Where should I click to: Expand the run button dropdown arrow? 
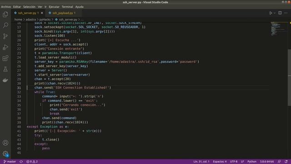click(275, 13)
